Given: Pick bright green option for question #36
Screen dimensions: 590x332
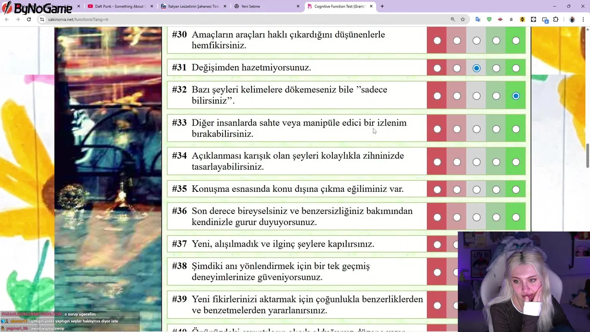Looking at the screenshot, I should [516, 217].
